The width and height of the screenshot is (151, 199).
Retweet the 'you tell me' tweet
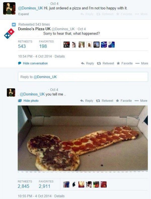pyautogui.click(x=104, y=101)
